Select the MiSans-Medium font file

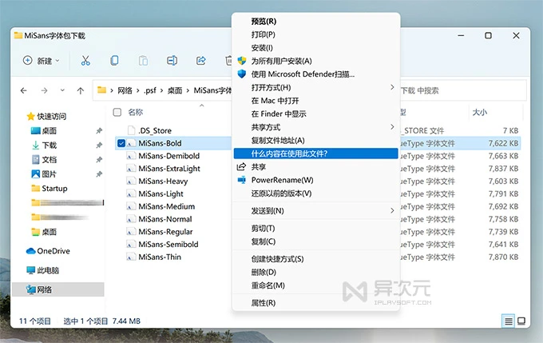(x=167, y=206)
